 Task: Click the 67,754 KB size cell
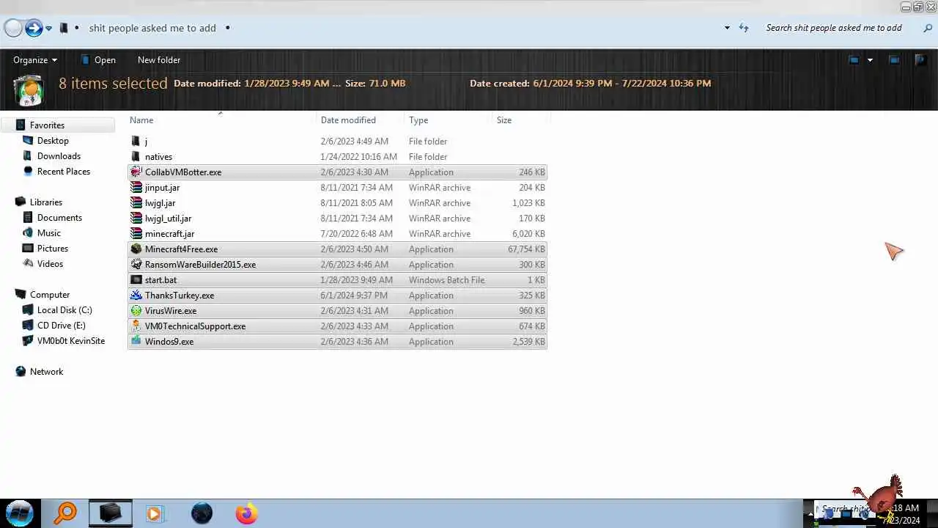pos(526,249)
